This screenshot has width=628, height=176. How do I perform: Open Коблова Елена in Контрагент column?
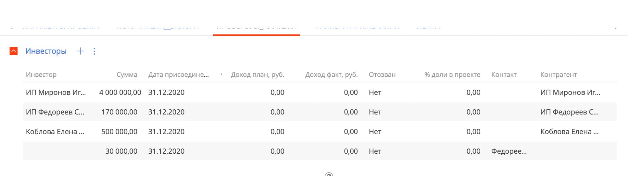coord(570,132)
